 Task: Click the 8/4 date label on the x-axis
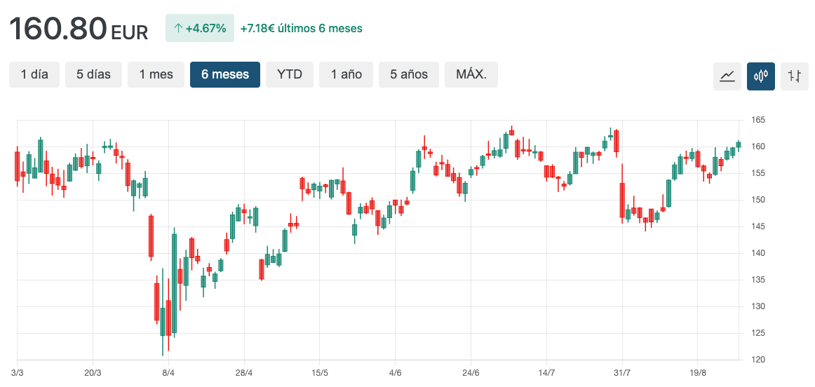[x=168, y=372]
